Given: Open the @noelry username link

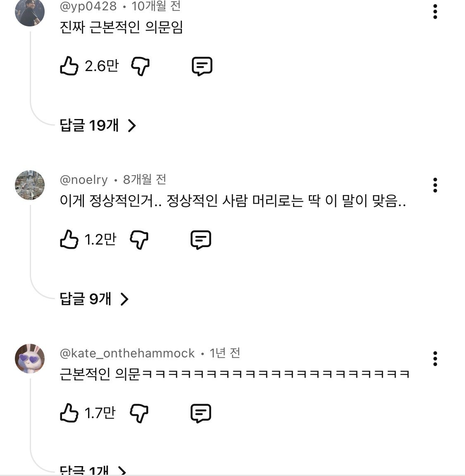Looking at the screenshot, I should pos(84,180).
